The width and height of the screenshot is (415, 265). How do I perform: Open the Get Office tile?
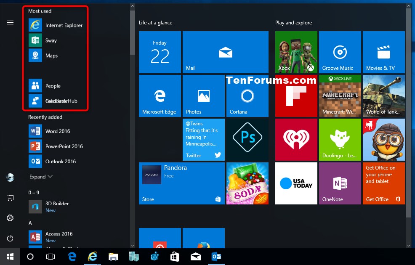point(384,183)
